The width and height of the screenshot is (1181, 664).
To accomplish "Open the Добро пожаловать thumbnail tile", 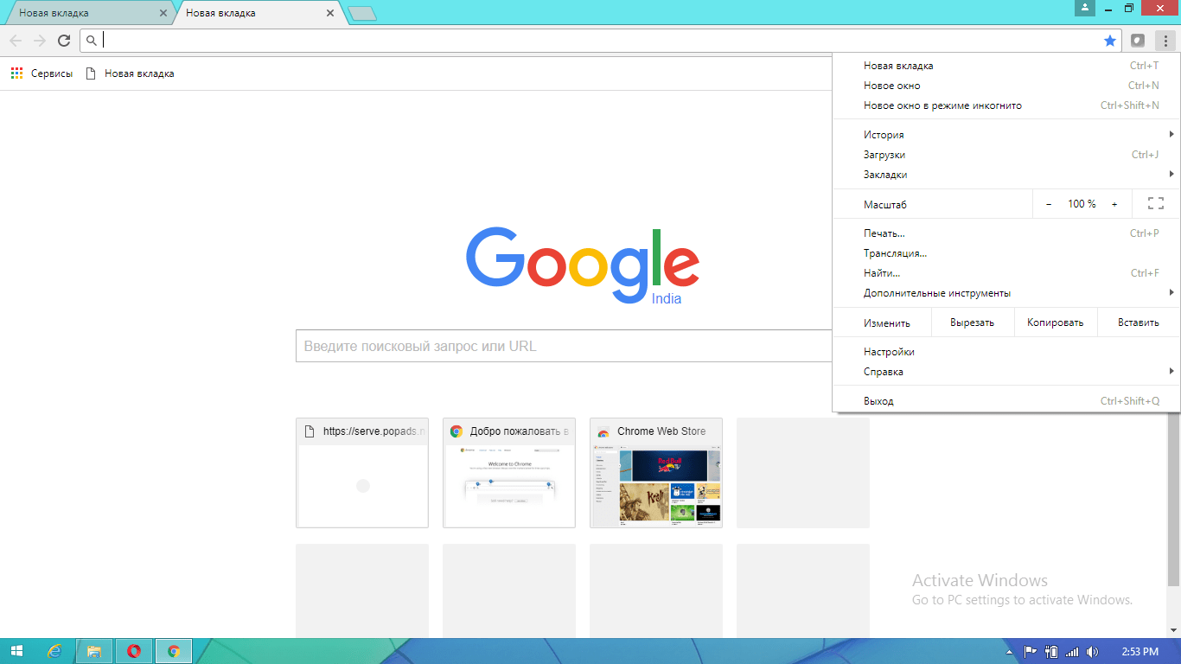I will tap(509, 473).
